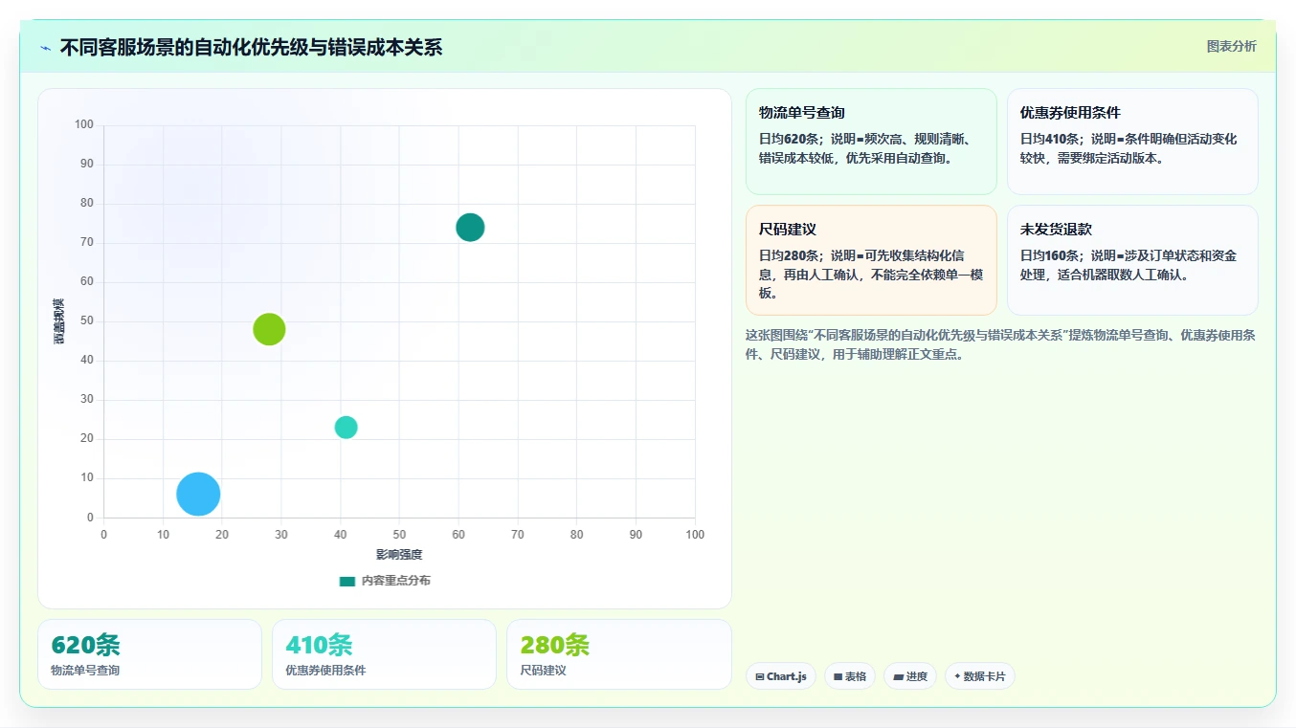Click 优惠券使用条件 label under 410条
Screen dimensions: 1296x728
(x=325, y=671)
